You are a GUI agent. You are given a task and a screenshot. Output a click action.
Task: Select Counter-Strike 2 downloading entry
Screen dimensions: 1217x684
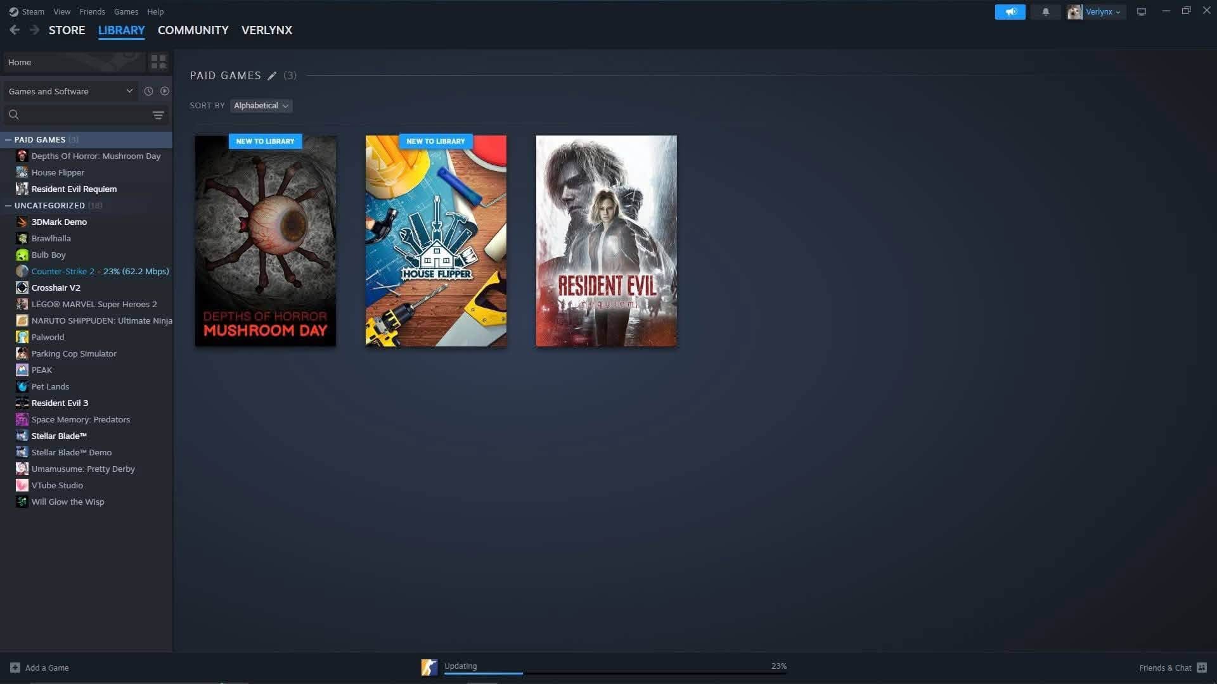click(x=86, y=271)
